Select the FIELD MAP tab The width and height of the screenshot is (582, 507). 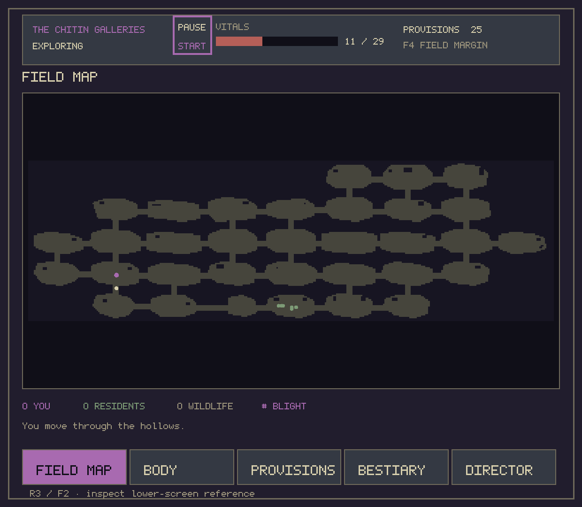coord(74,467)
